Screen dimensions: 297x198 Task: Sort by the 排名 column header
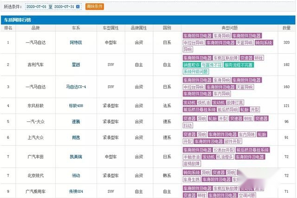click(8, 28)
